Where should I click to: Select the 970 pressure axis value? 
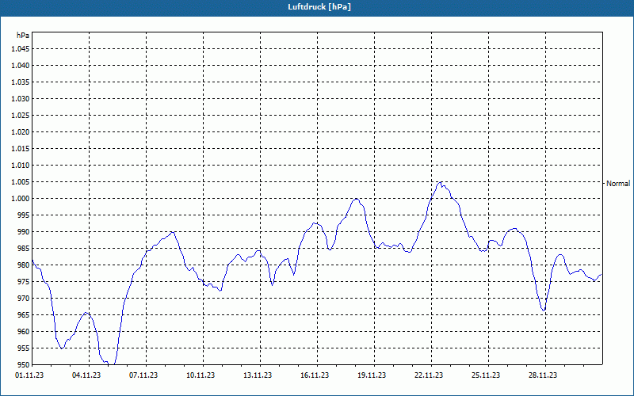[25, 299]
